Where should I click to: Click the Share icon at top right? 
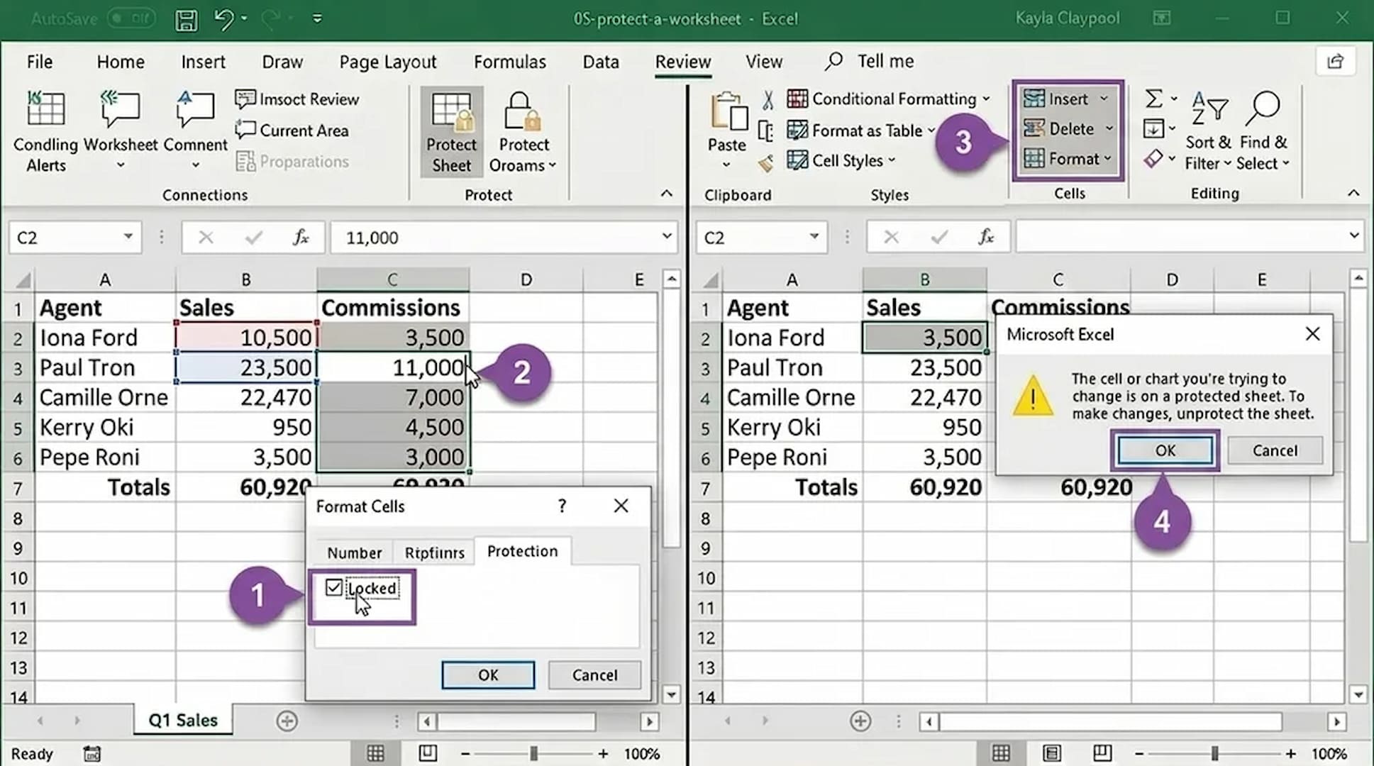[x=1336, y=62]
